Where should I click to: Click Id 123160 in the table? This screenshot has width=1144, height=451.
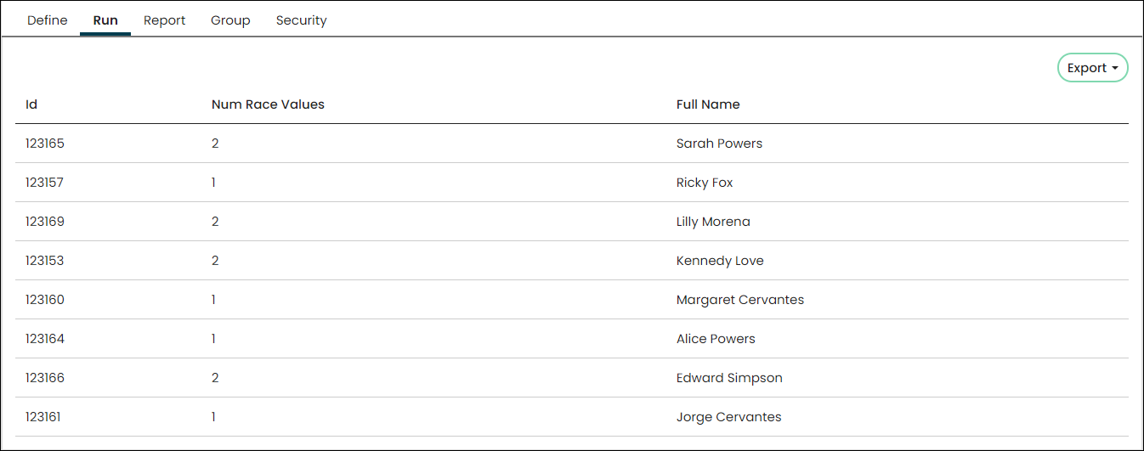click(45, 300)
